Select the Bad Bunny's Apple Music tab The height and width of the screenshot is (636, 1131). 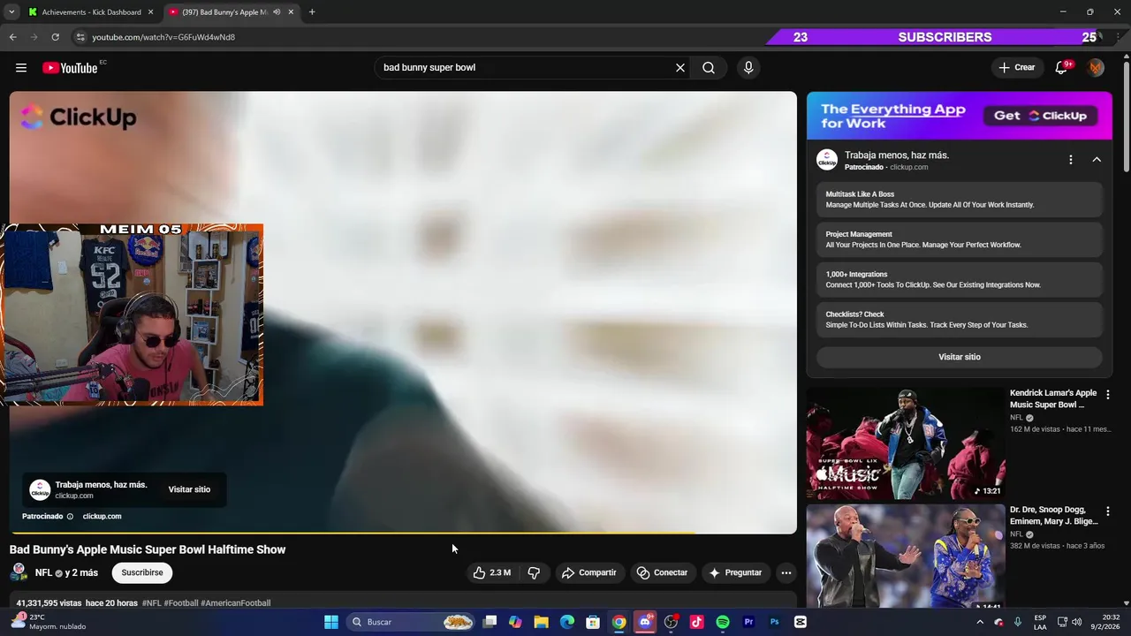click(x=232, y=12)
